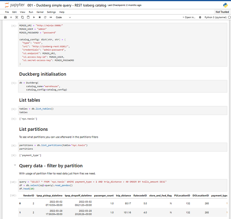This screenshot has height=219, width=231.
Task: Click the Not Trusted button
Action: pos(222,12)
